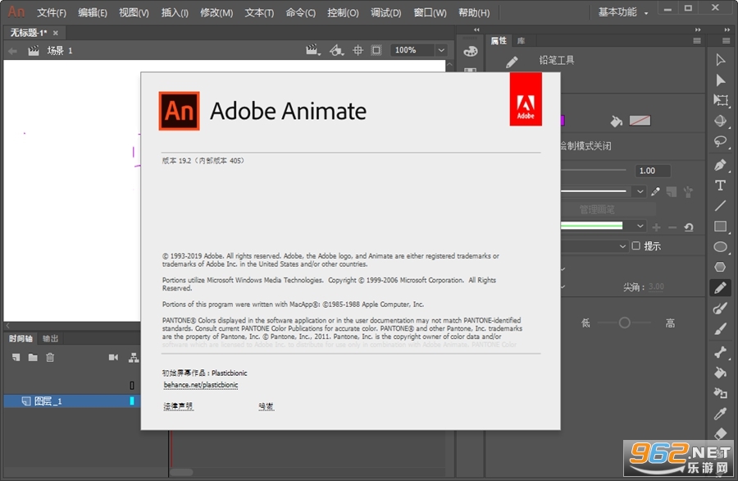Switch to the 时间轴 timeline tab
Image resolution: width=738 pixels, height=481 pixels.
(x=20, y=339)
